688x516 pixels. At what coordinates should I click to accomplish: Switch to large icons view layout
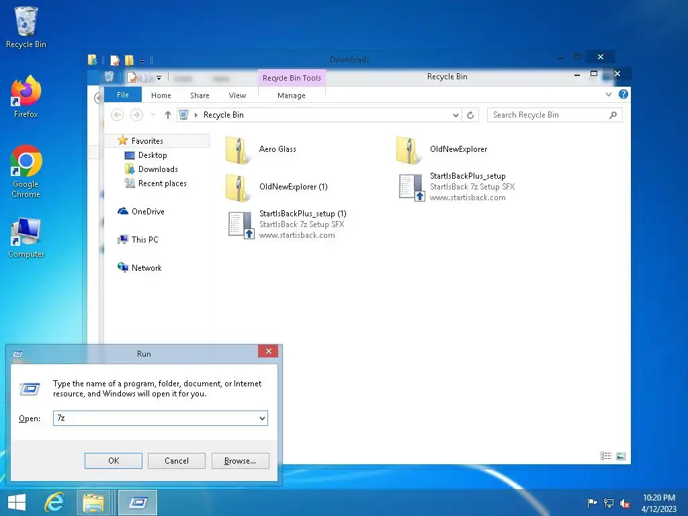click(621, 456)
